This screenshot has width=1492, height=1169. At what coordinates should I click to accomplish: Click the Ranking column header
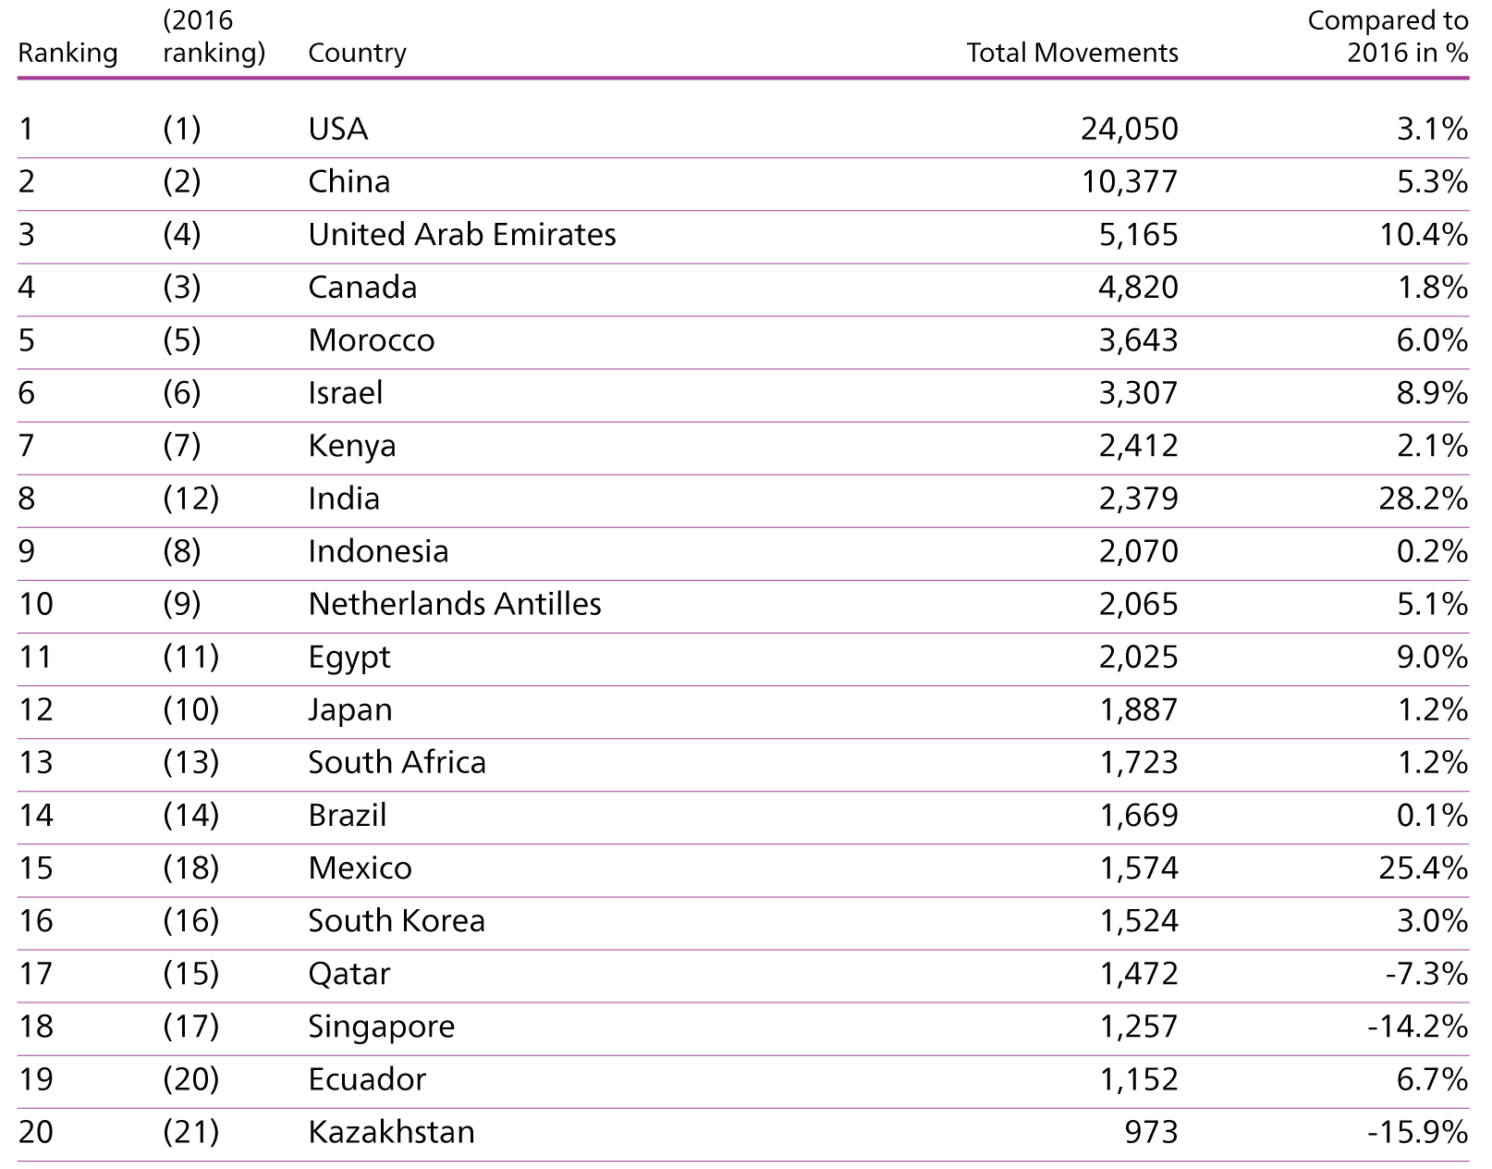tap(67, 54)
